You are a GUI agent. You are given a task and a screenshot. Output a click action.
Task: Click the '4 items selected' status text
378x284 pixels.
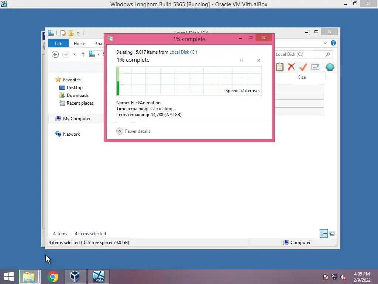point(90,234)
